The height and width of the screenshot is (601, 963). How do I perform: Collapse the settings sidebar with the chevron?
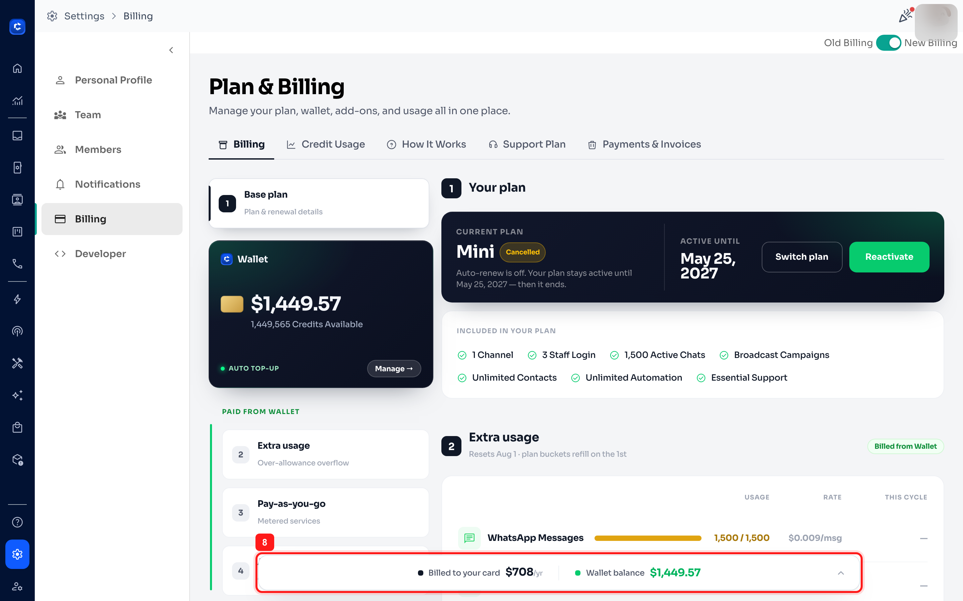171,50
